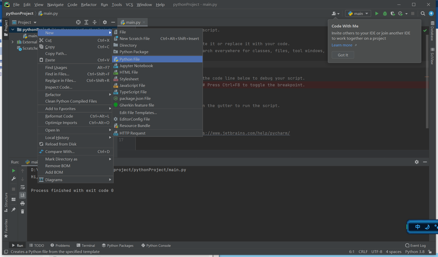The height and width of the screenshot is (257, 438).
Task: Expand the Diagrams submenu
Action: (75, 180)
